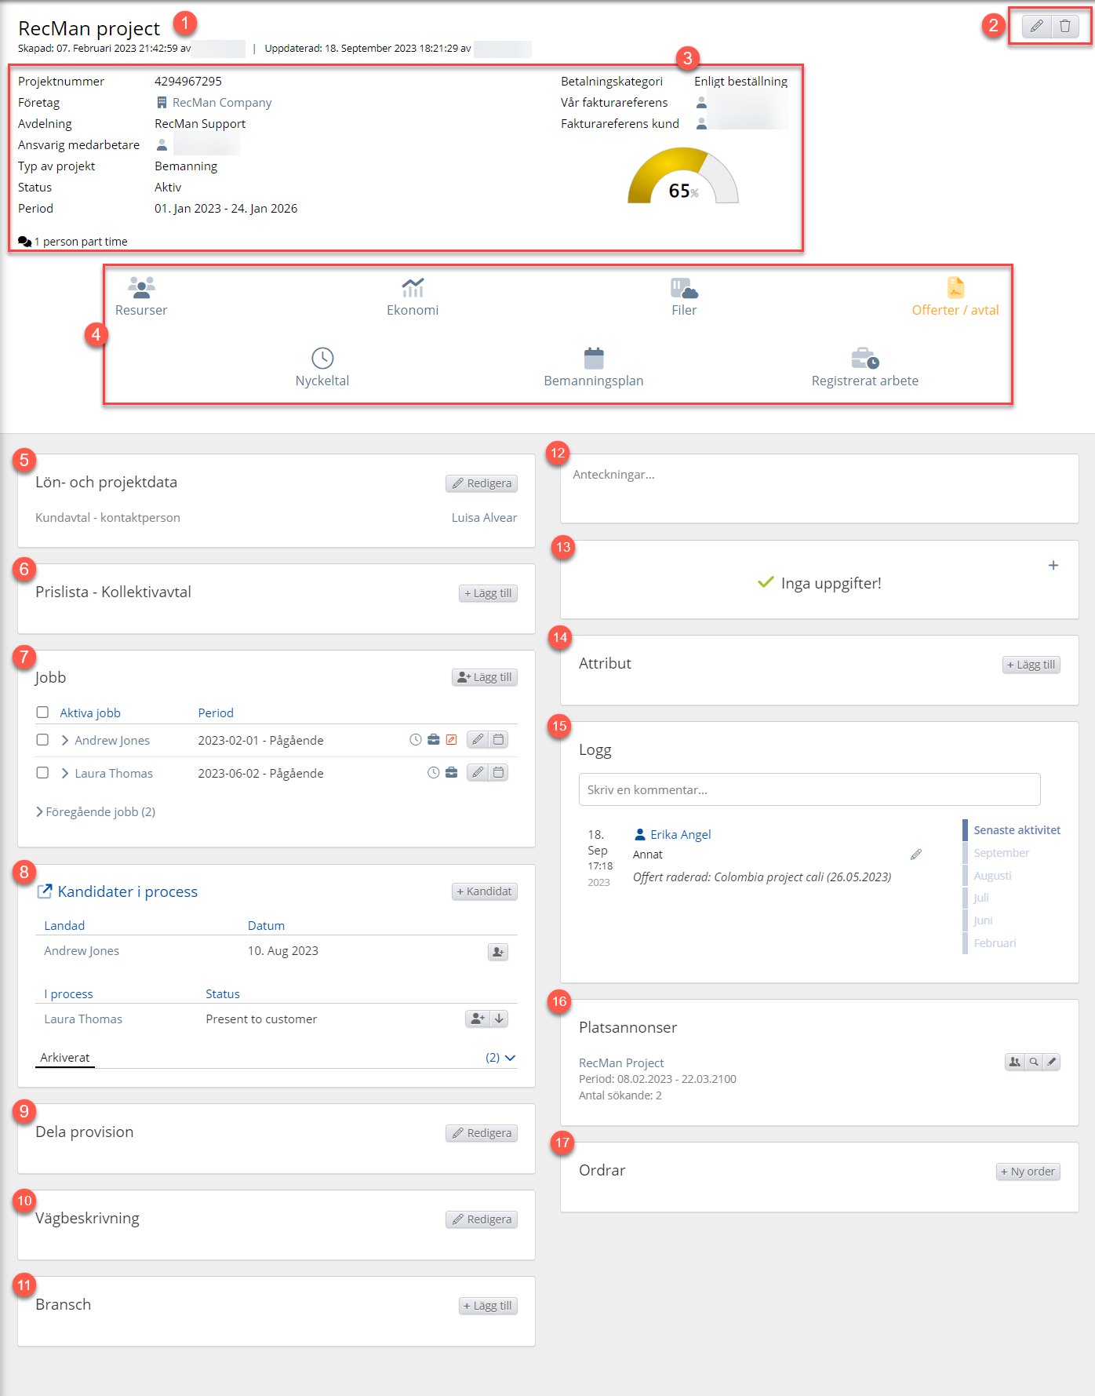The image size is (1095, 1396).
Task: Open the Registrerat arbete briefcase icon
Action: point(865,358)
